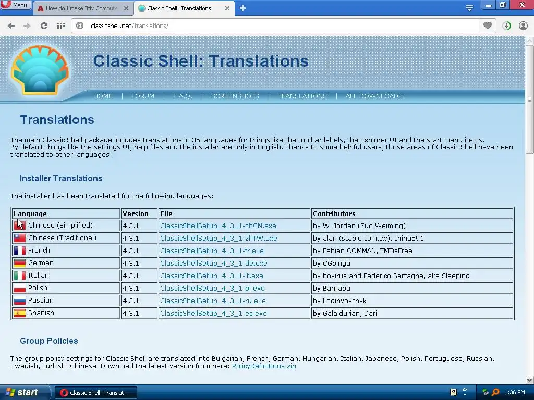The height and width of the screenshot is (400, 534).
Task: Close the Classic Shell: Translations tab
Action: tap(227, 8)
